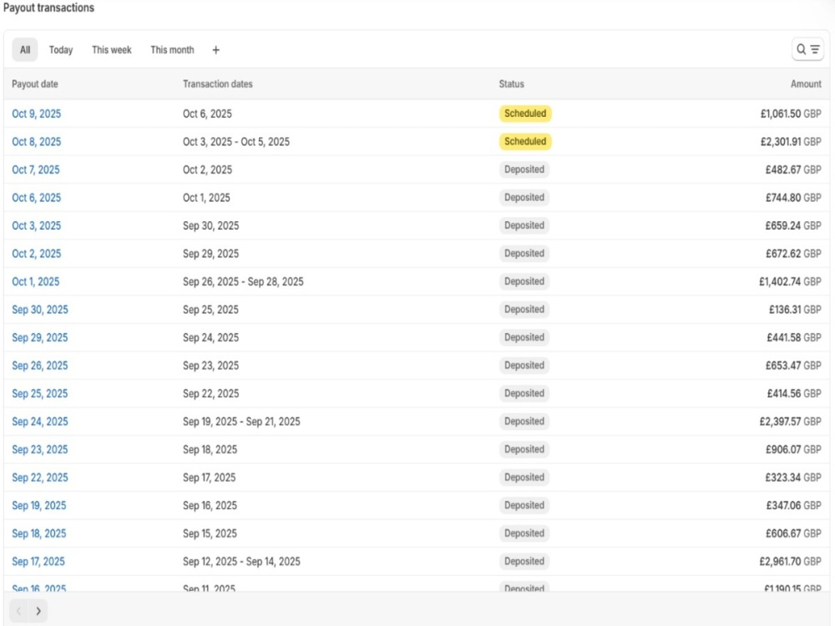The image size is (835, 626).
Task: Click the Sep 15, 2025 transaction date
Action: (x=210, y=533)
